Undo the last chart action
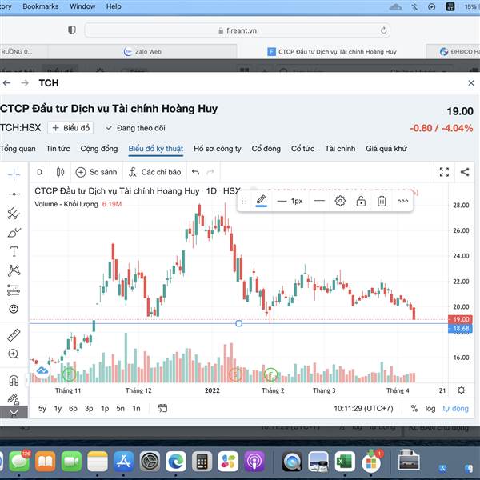 (196, 172)
